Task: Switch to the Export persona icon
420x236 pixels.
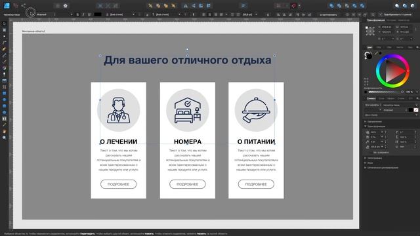Action: click(x=24, y=6)
